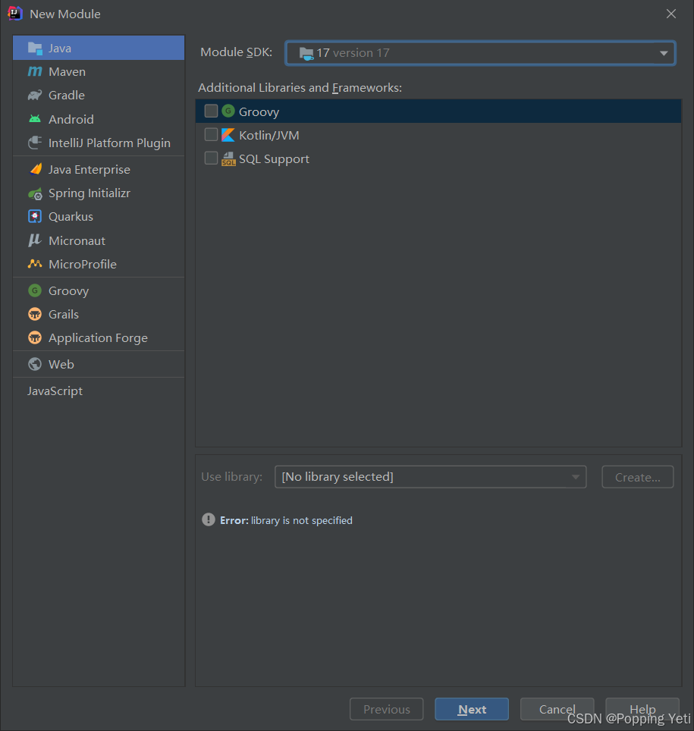Click the Web globe icon
This screenshot has height=731, width=694.
(35, 364)
